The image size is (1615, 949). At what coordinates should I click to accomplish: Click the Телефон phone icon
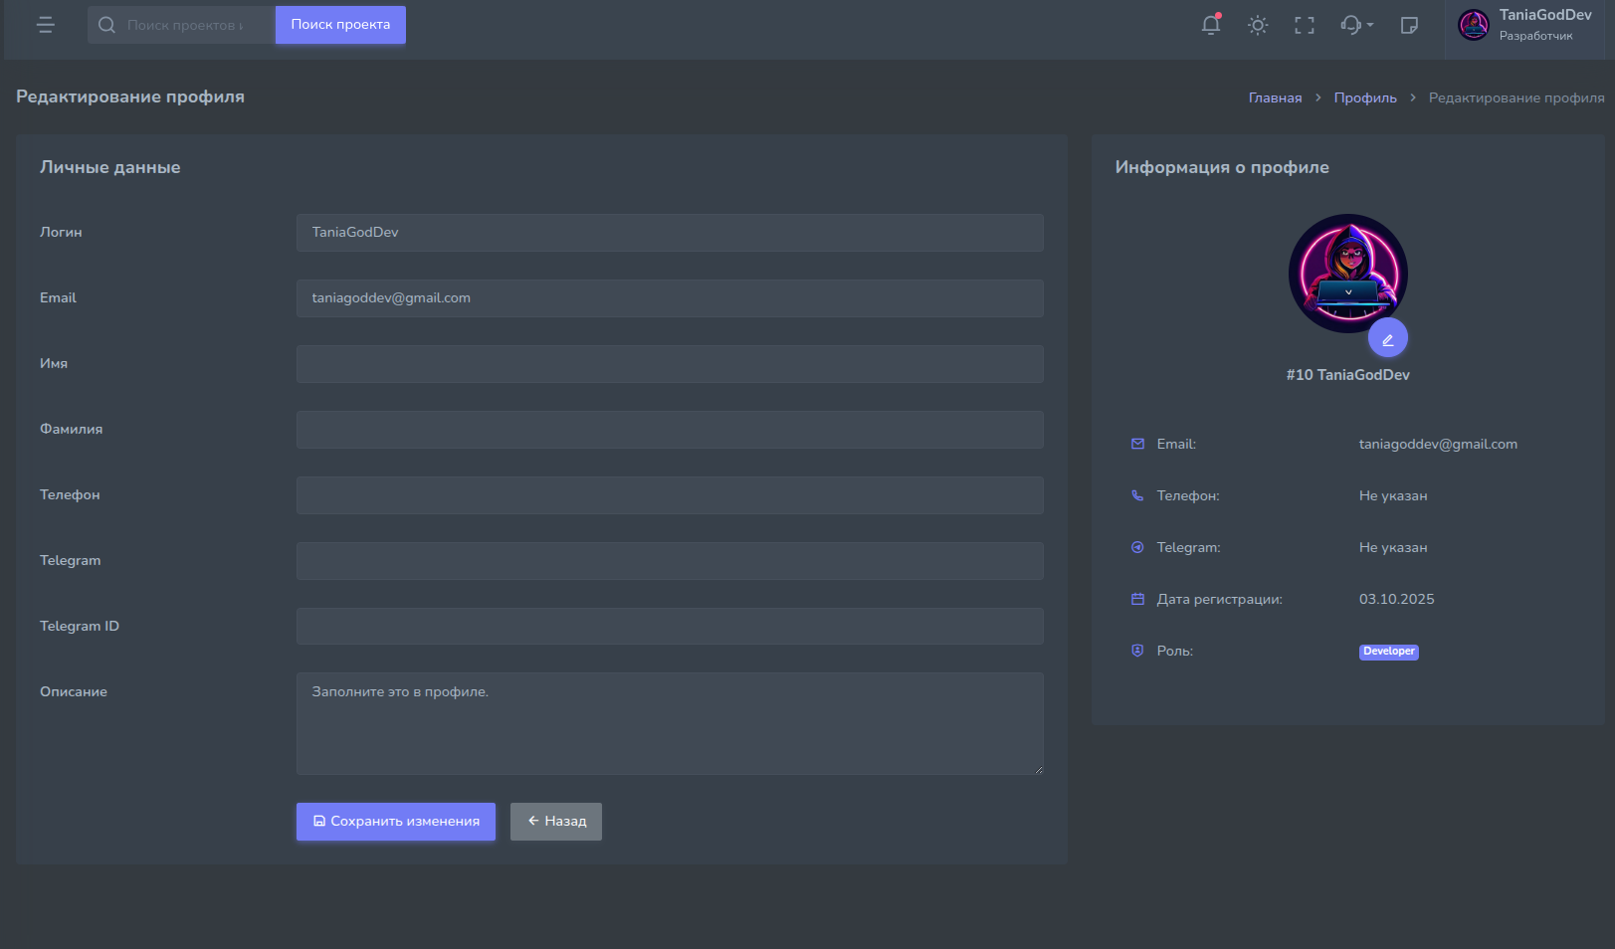point(1137,495)
